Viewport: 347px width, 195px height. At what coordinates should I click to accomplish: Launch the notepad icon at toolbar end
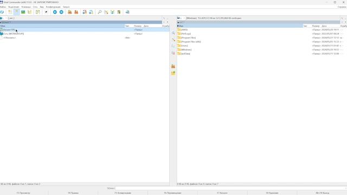[127, 12]
